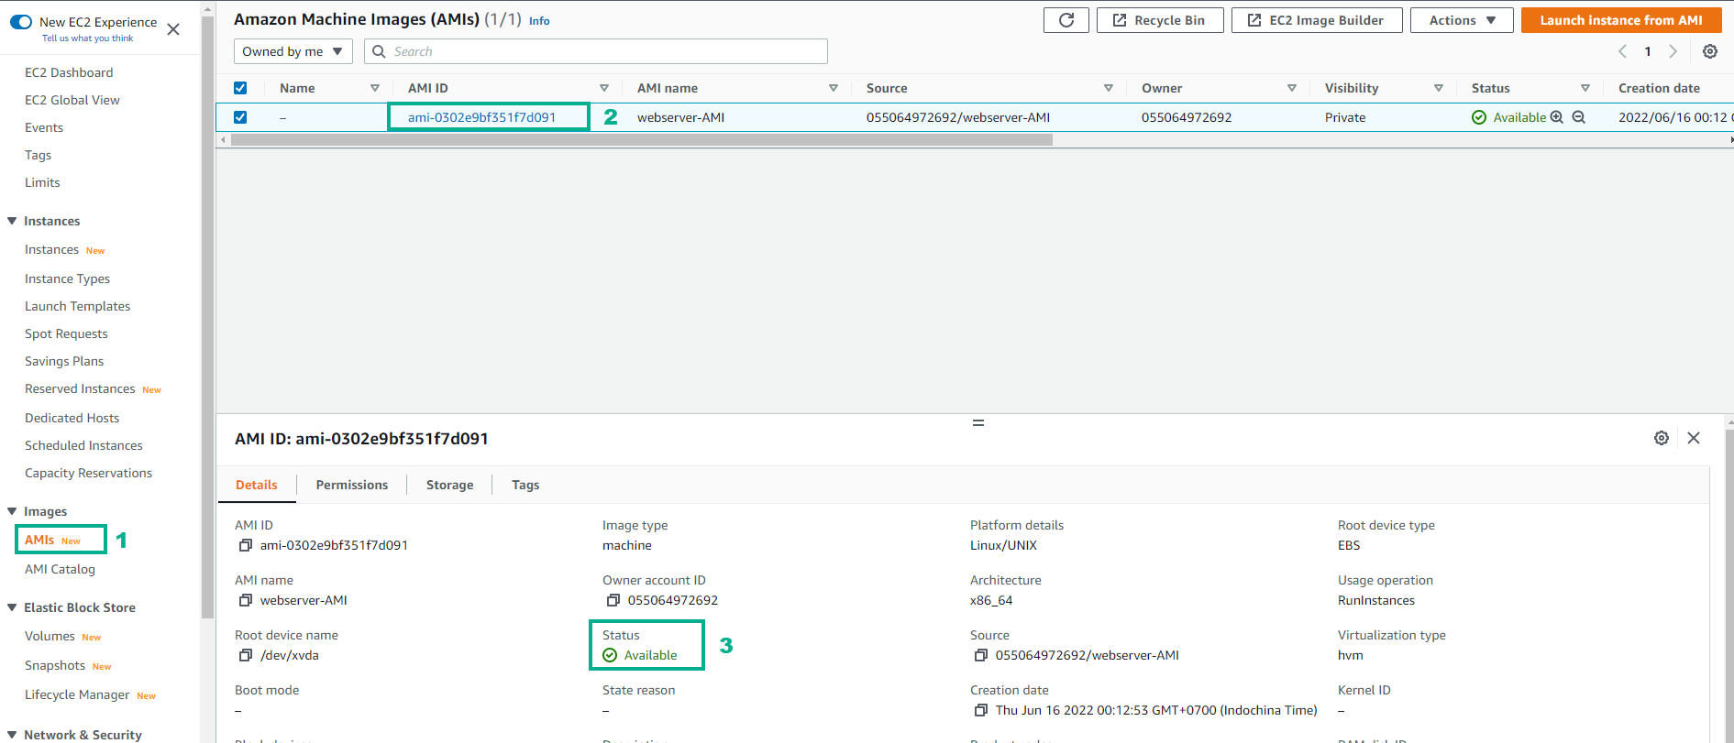Open the Info link
Image resolution: width=1734 pixels, height=743 pixels.
539,21
